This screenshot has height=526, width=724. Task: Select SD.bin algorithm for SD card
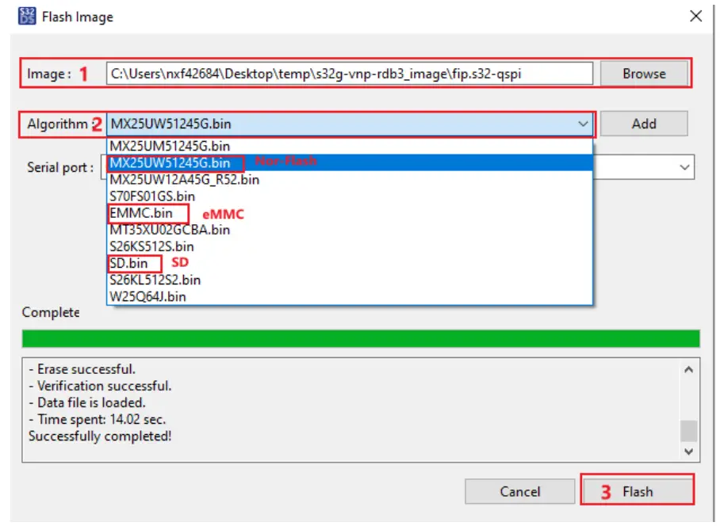[125, 262]
